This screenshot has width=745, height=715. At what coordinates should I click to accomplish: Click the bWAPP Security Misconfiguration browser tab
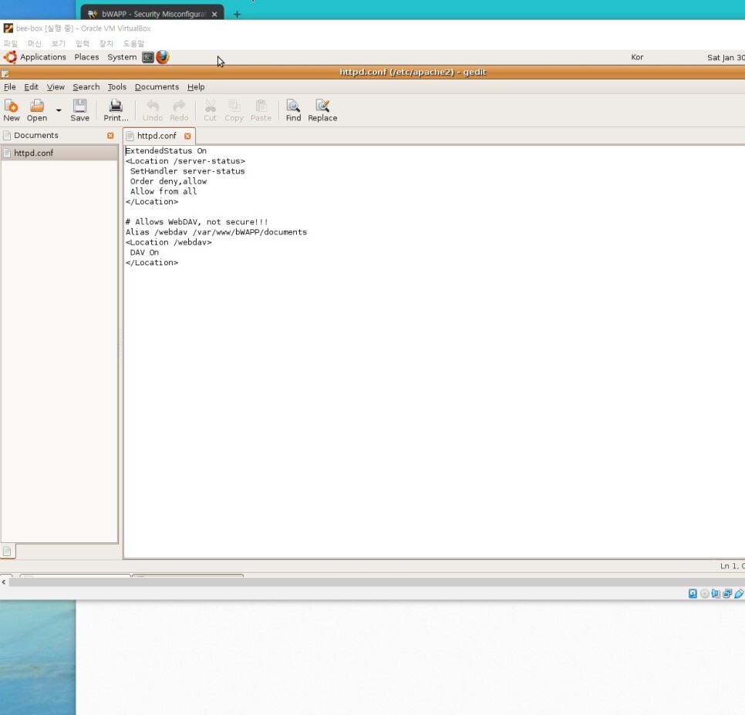[x=152, y=14]
